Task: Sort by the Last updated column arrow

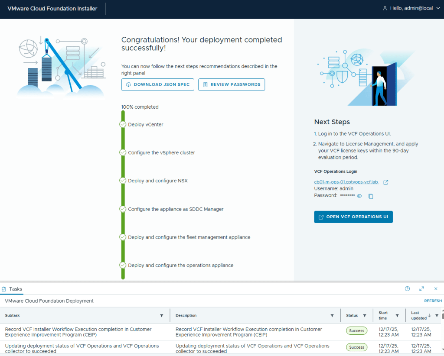Action: coord(430,316)
